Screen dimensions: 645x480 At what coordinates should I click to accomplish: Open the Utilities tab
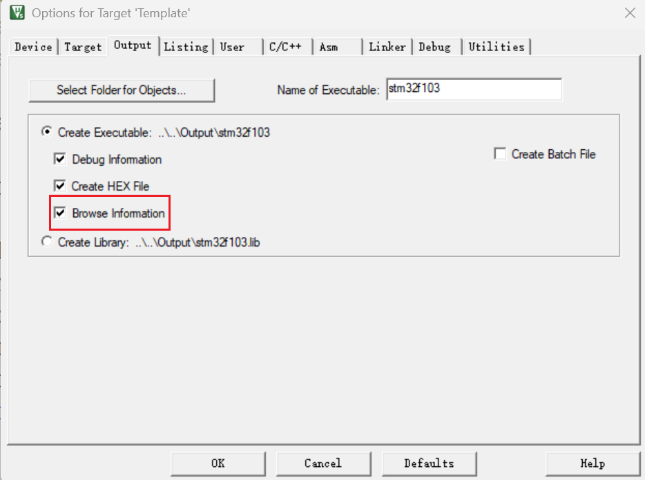[x=497, y=47]
